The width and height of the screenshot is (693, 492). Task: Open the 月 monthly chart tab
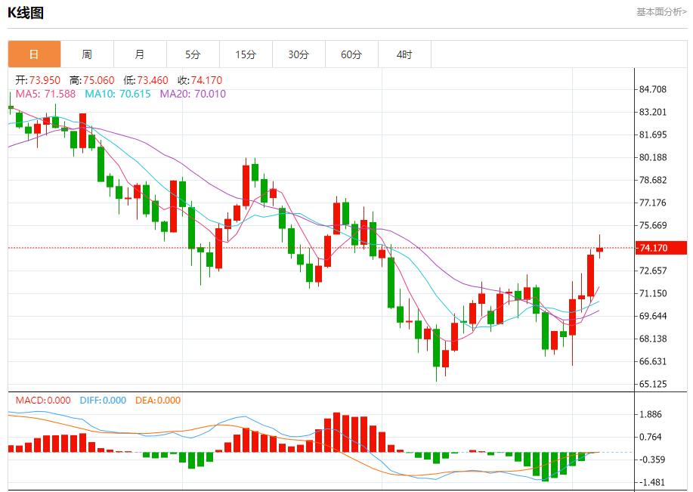tap(140, 54)
